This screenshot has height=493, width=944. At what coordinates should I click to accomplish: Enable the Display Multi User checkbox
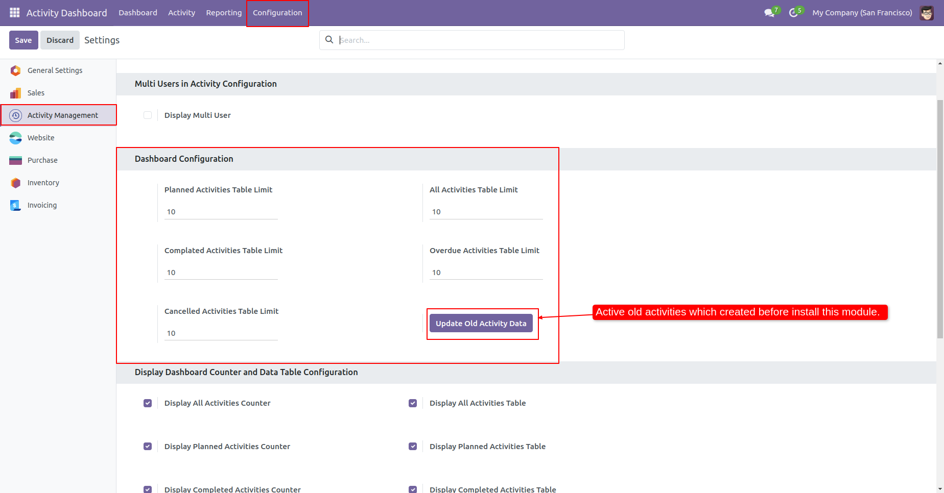click(148, 115)
